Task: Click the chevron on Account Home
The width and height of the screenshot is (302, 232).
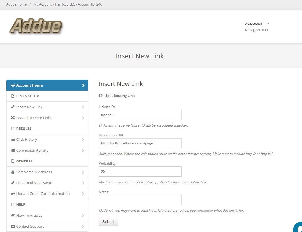Action: click(83, 85)
